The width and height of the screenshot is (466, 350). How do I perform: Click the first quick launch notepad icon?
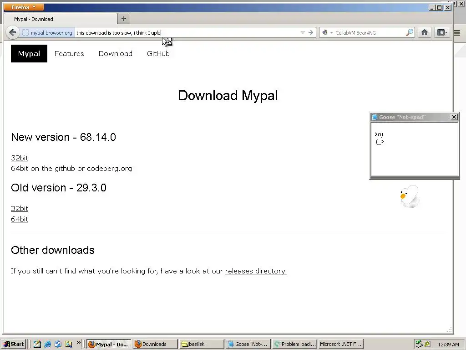tap(37, 344)
